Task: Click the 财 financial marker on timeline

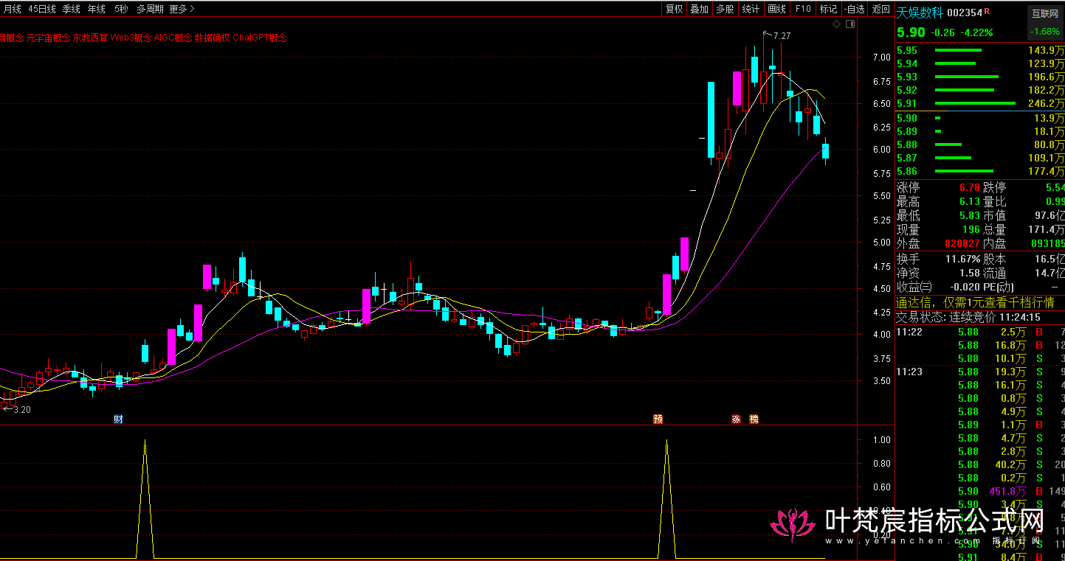Action: (x=118, y=419)
